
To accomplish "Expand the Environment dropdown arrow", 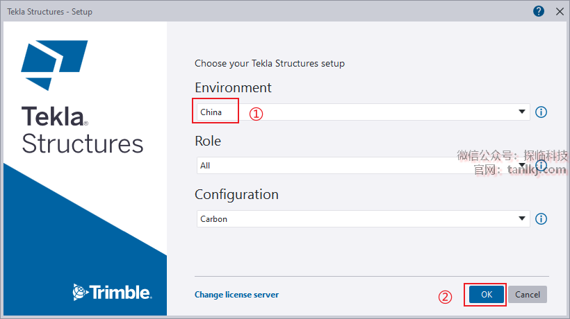I will (x=522, y=112).
